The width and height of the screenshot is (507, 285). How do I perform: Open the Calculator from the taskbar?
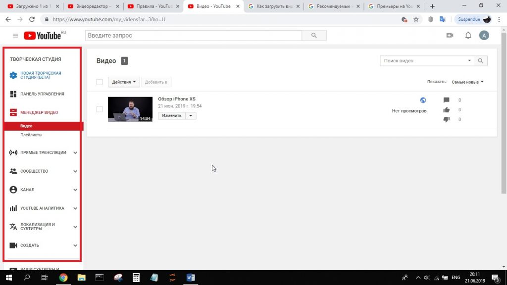(136, 278)
